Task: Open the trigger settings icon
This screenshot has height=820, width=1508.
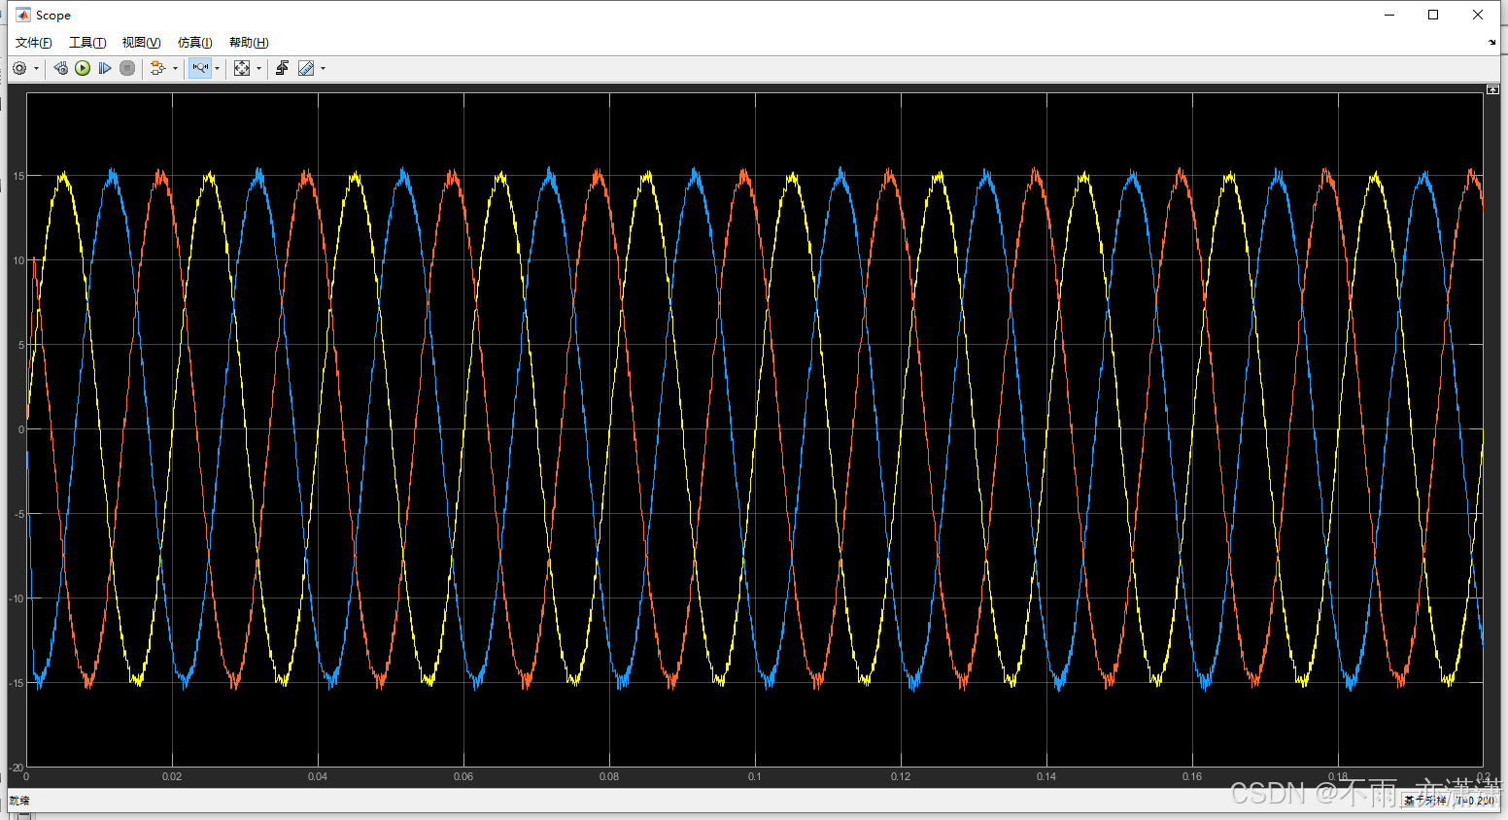Action: [x=281, y=68]
